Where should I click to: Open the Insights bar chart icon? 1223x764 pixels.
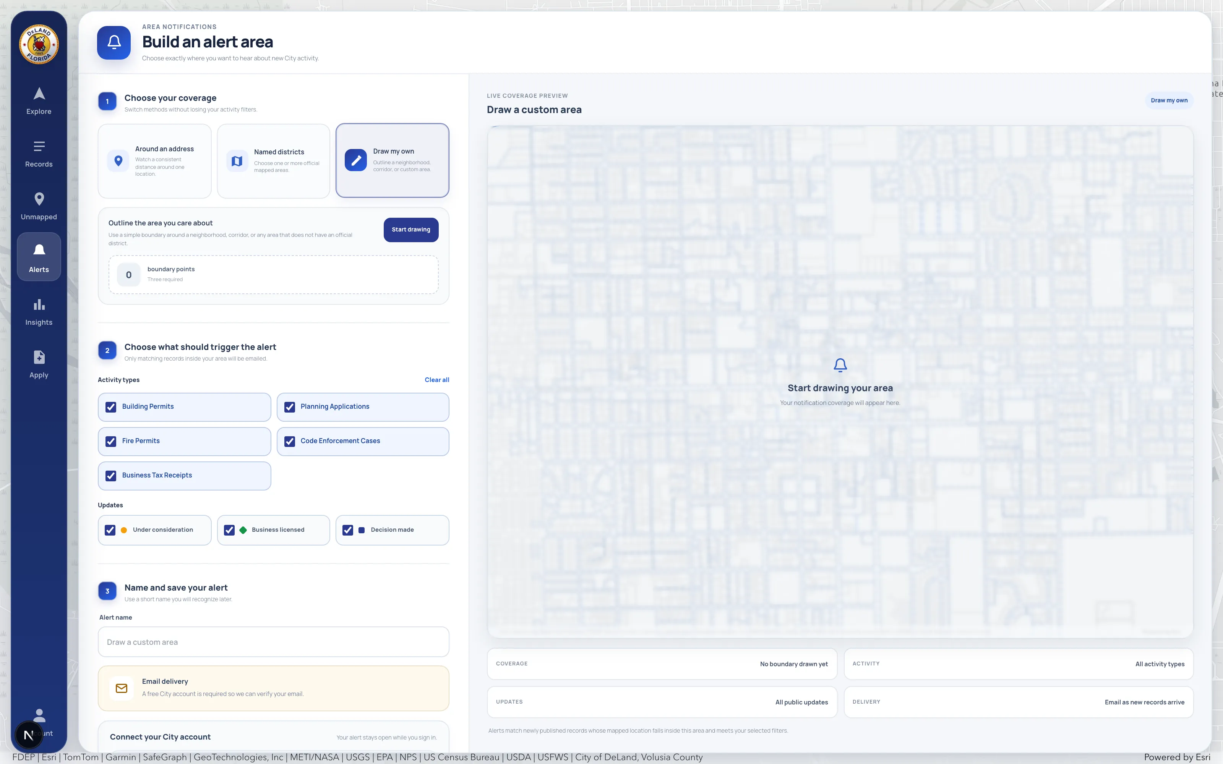[x=39, y=305]
